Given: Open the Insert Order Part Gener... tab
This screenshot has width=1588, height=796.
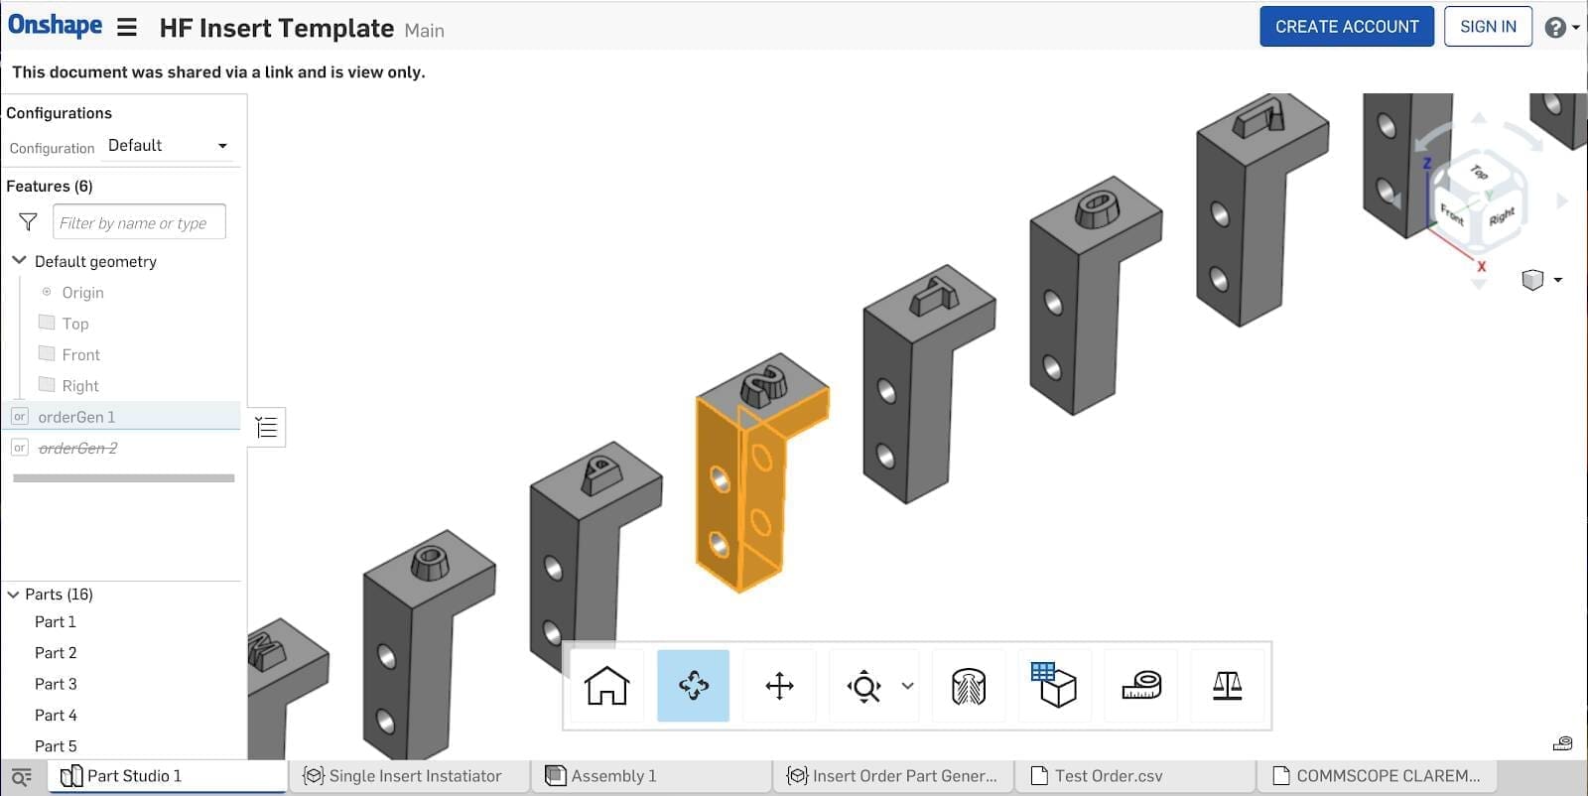Looking at the screenshot, I should (893, 776).
